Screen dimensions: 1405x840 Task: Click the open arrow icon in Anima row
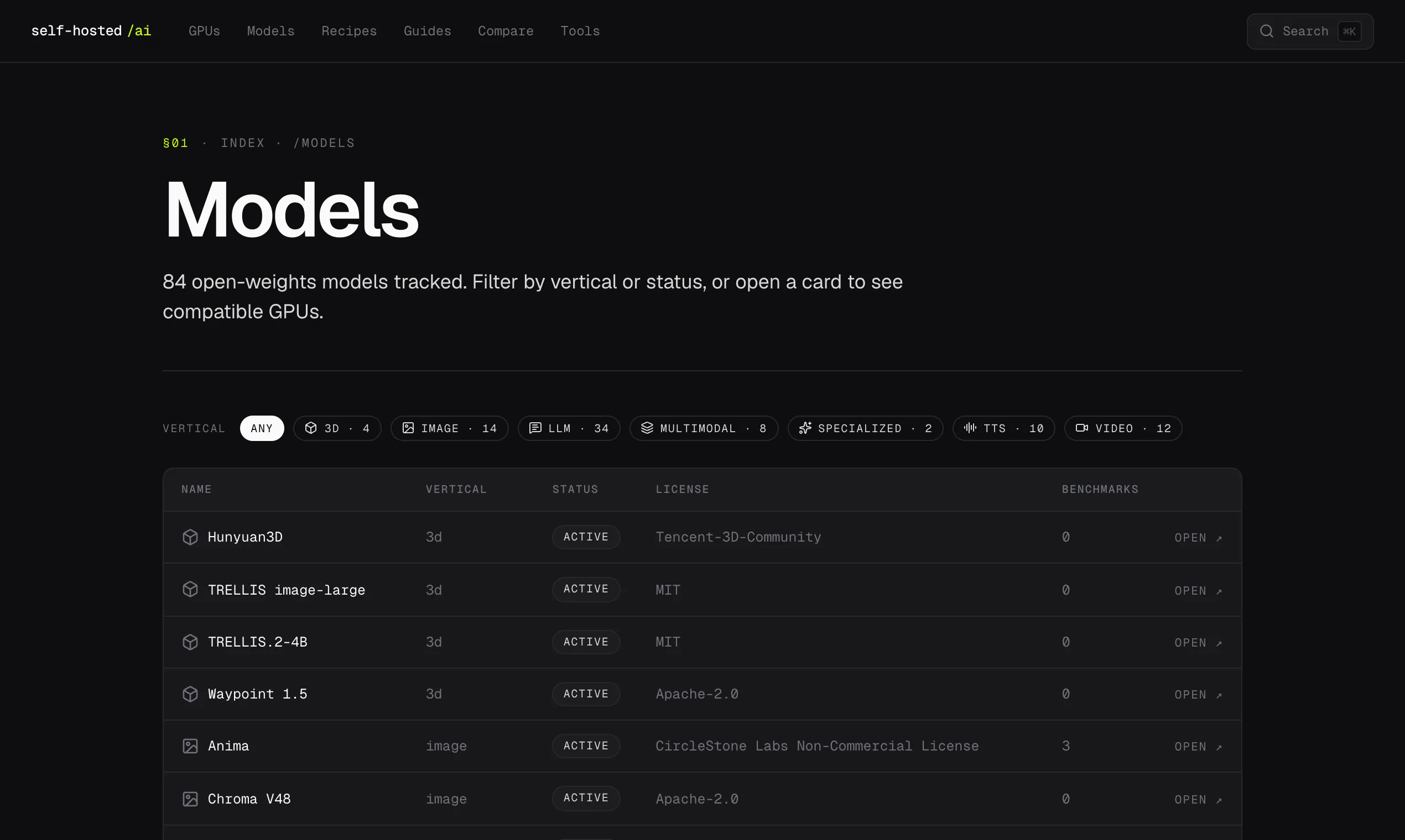click(1219, 747)
